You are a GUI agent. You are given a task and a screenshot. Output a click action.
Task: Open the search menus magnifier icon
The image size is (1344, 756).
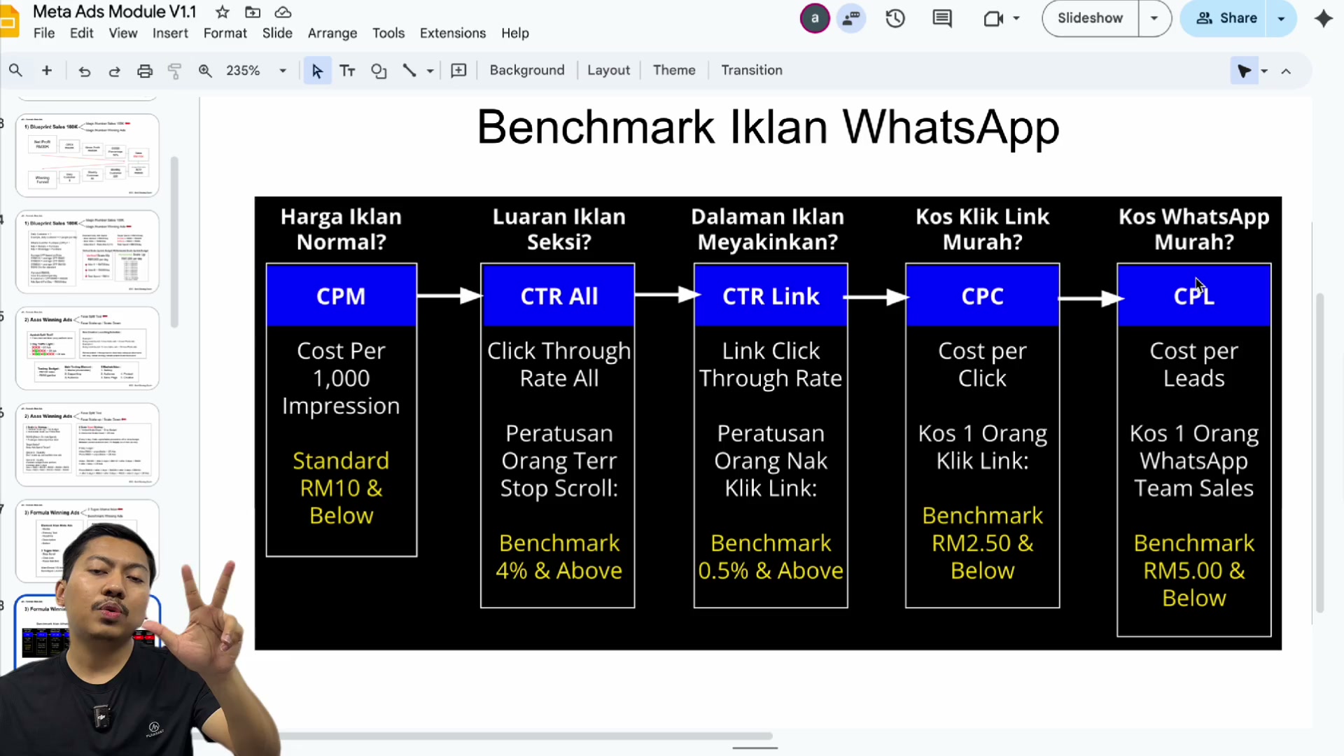pos(15,71)
